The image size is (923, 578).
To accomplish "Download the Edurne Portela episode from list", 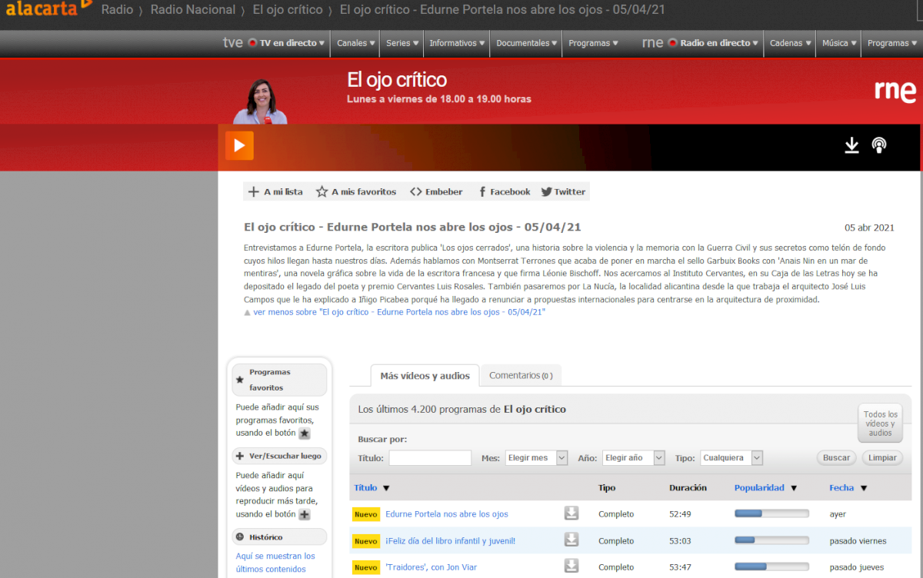I will 571,513.
